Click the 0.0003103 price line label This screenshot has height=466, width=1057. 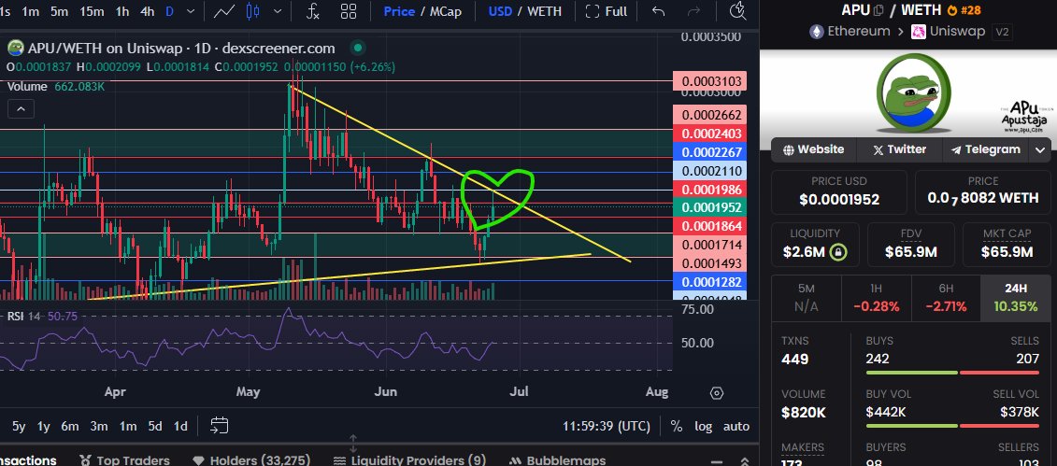click(712, 81)
